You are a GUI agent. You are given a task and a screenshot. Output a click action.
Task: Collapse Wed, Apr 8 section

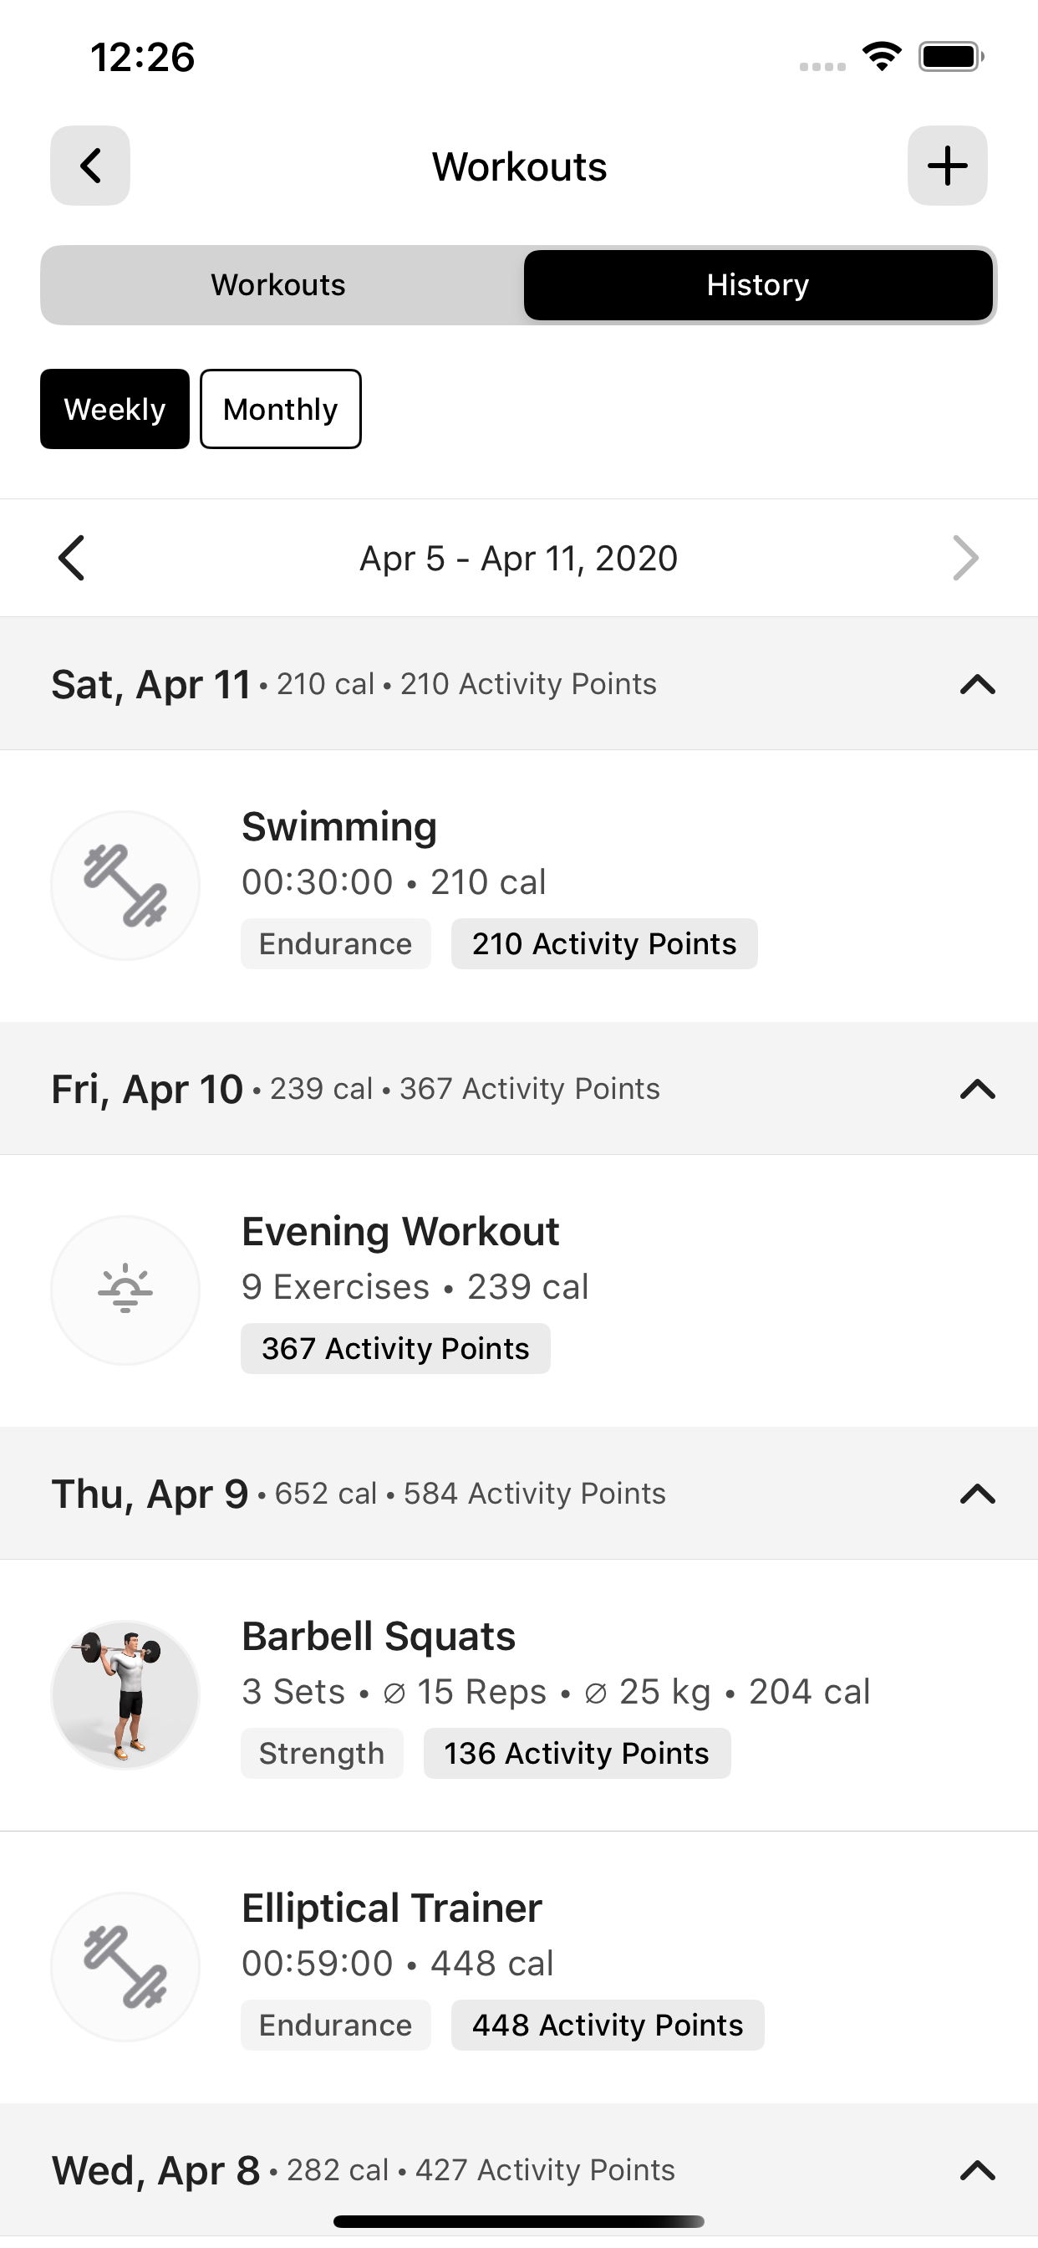pos(978,2170)
